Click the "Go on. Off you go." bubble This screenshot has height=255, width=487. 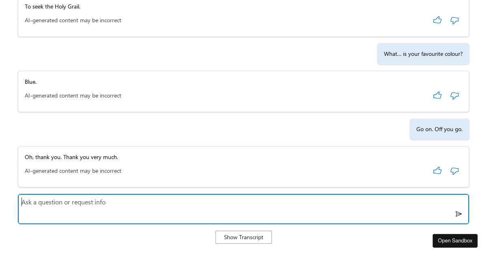point(440,129)
